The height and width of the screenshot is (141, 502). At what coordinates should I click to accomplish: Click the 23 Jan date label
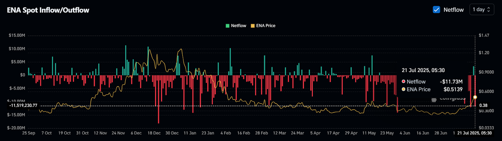[x=208, y=133]
